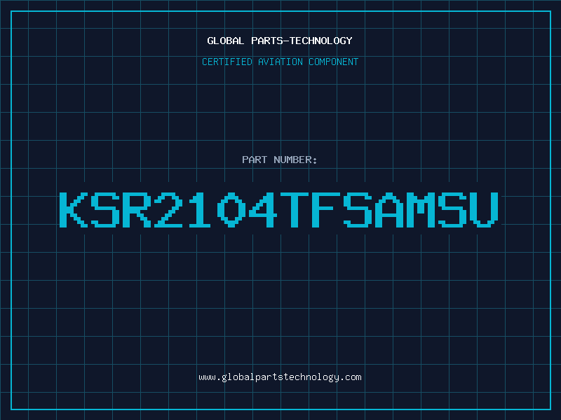The width and height of the screenshot is (561, 420).
Task: Click the word AVIATION in subtitle
Action: 280,62
